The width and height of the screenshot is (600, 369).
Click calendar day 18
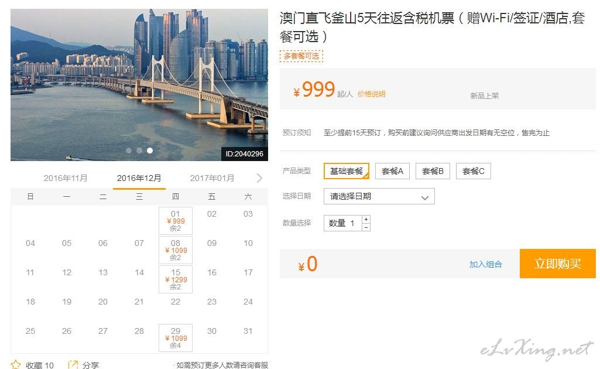pyautogui.click(x=30, y=302)
